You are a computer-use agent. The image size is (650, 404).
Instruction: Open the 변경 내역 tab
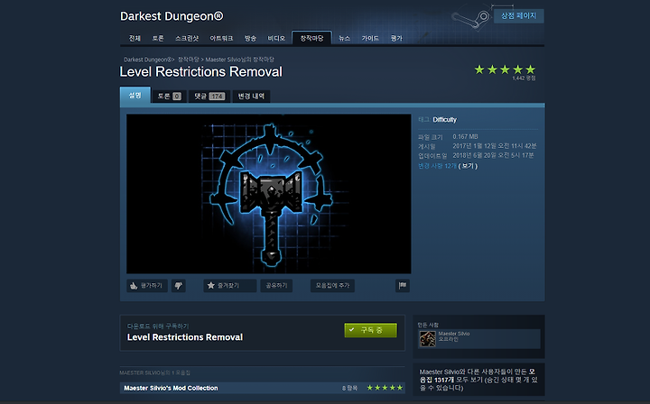251,96
